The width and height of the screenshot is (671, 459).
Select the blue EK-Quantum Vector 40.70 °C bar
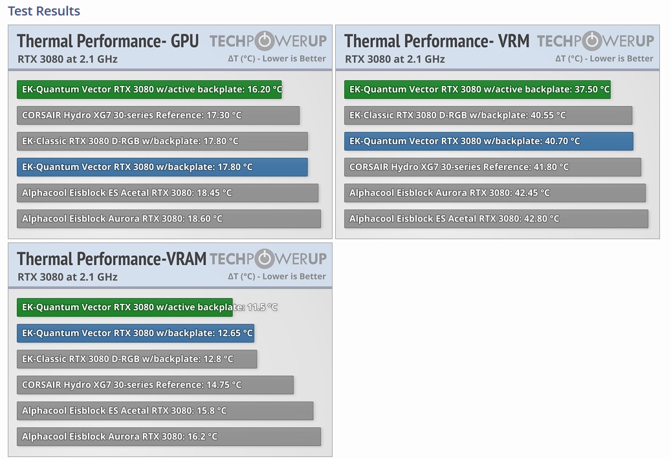click(489, 142)
